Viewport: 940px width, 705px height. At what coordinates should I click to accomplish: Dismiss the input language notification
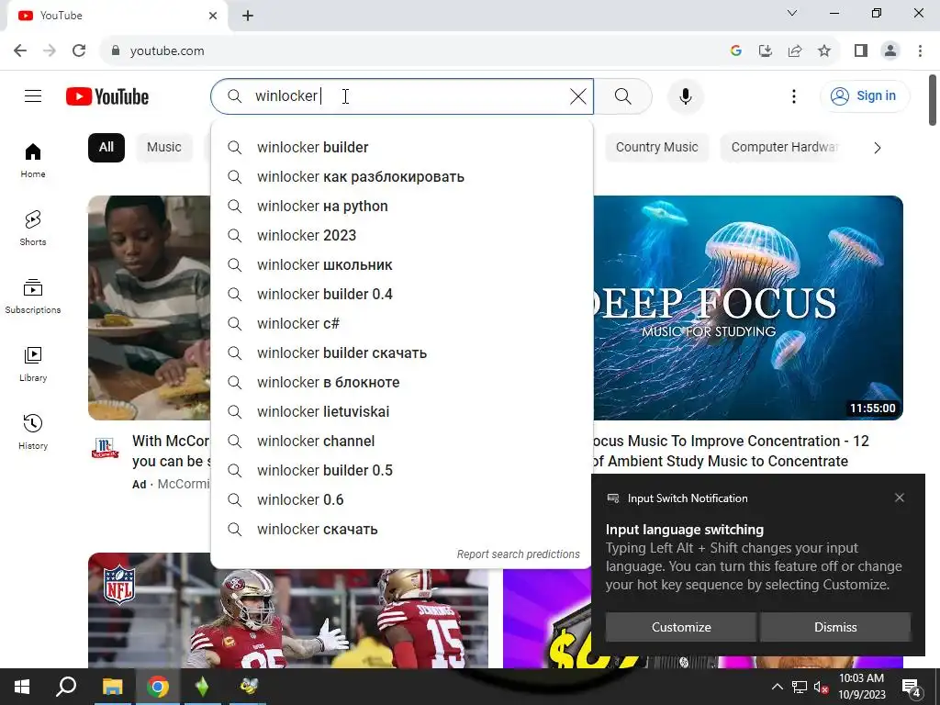coord(835,627)
